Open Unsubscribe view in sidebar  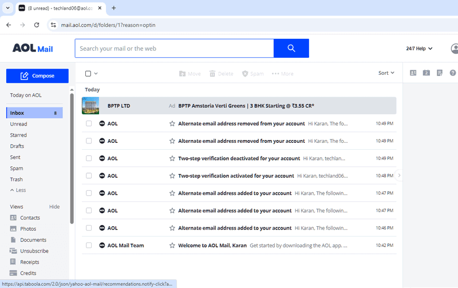click(x=29, y=251)
